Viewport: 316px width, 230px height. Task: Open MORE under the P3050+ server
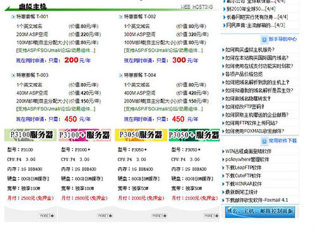(211, 215)
